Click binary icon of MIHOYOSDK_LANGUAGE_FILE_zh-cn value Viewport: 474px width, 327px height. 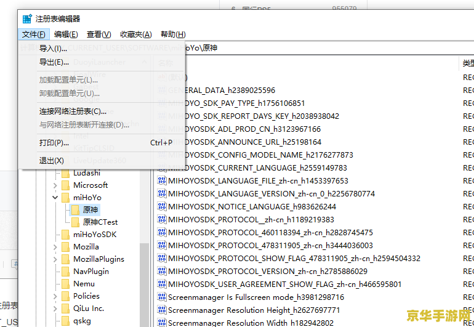(162, 180)
